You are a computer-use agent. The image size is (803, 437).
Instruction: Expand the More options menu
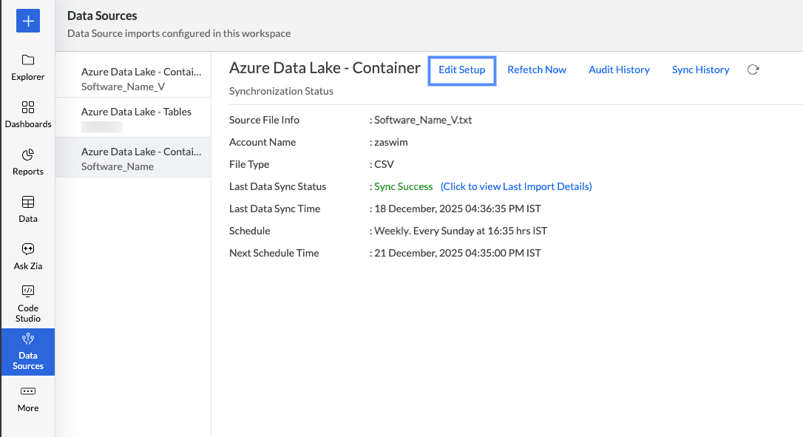coord(28,392)
